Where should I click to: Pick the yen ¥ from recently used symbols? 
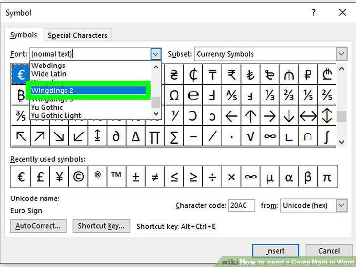pos(59,177)
